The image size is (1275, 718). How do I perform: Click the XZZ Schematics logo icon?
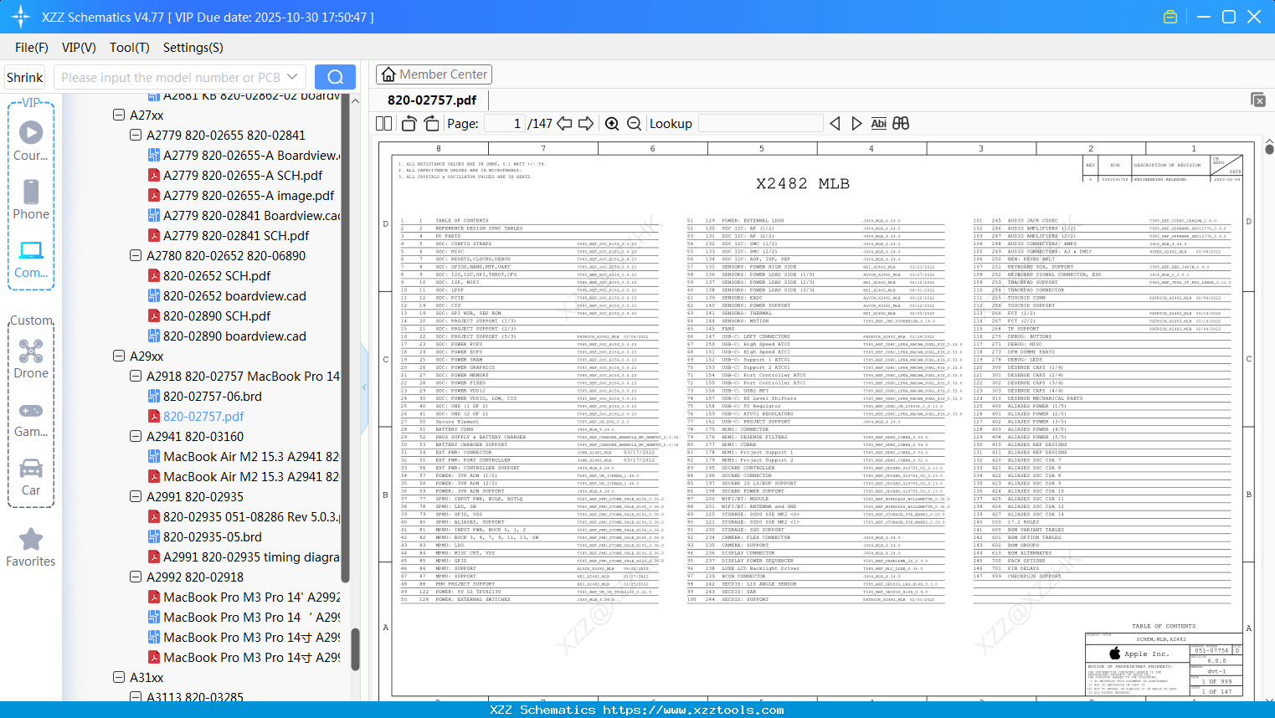[x=21, y=17]
